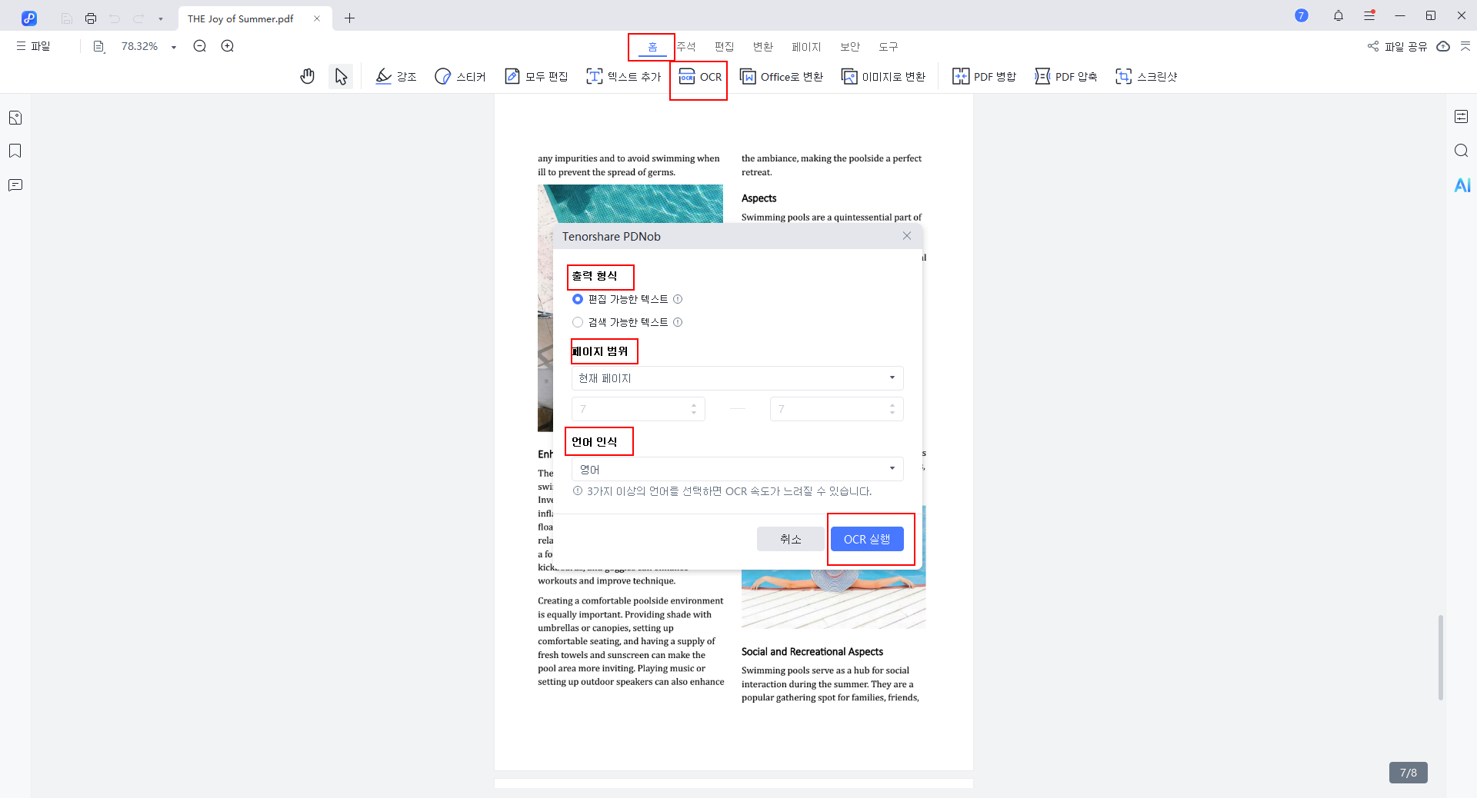Viewport: 1477px width, 798px height.
Task: Zoom out with the minus magnifier
Action: click(x=200, y=46)
